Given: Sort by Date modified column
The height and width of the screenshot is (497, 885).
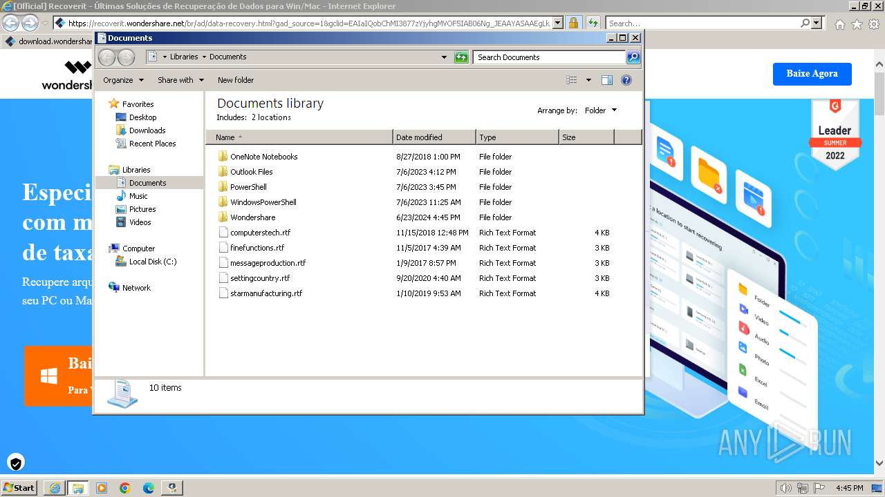Looking at the screenshot, I should [x=434, y=137].
